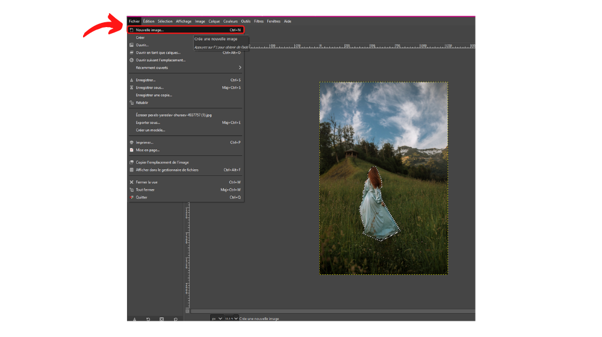The height and width of the screenshot is (337, 602).
Task: Click reset tool options icon
Action: point(175,319)
